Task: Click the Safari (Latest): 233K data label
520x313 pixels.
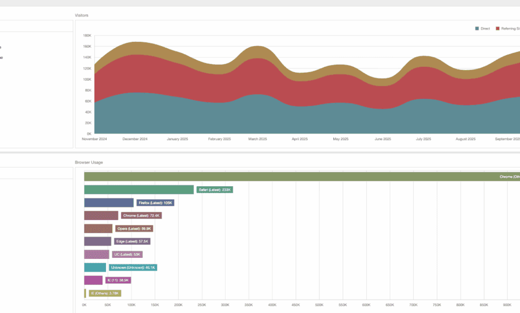Action: [214, 190]
